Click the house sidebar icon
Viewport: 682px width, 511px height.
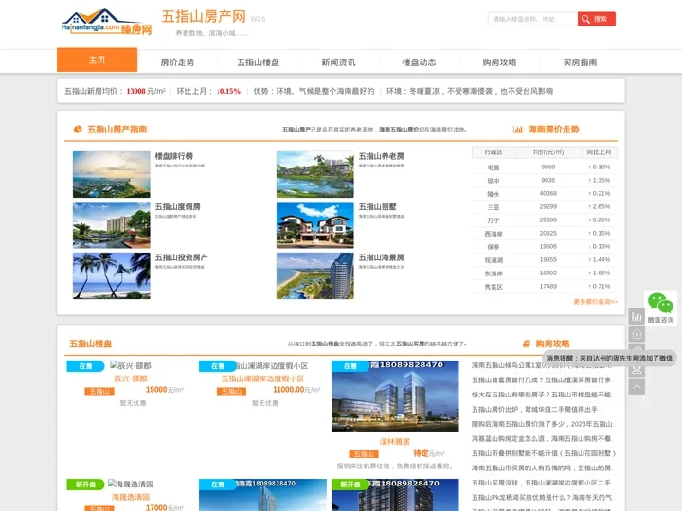637,334
